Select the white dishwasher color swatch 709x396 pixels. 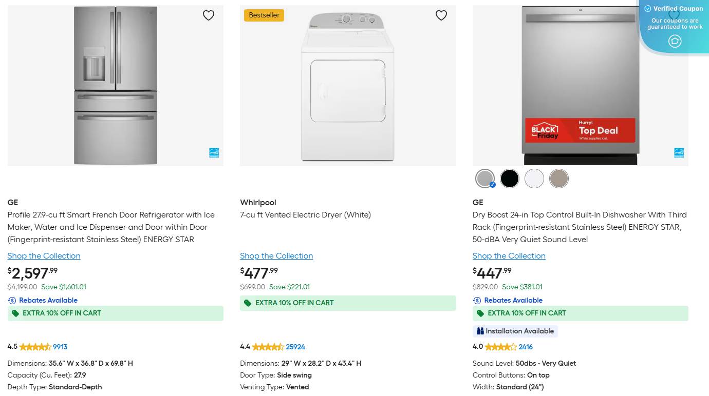(x=534, y=179)
